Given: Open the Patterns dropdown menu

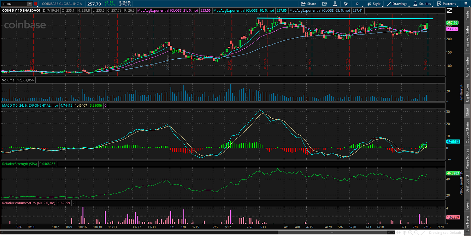Looking at the screenshot, I should (x=446, y=4).
